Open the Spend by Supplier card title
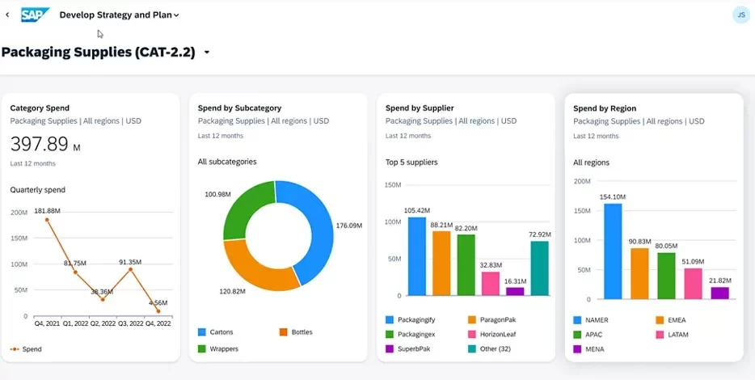The height and width of the screenshot is (380, 755). [420, 108]
